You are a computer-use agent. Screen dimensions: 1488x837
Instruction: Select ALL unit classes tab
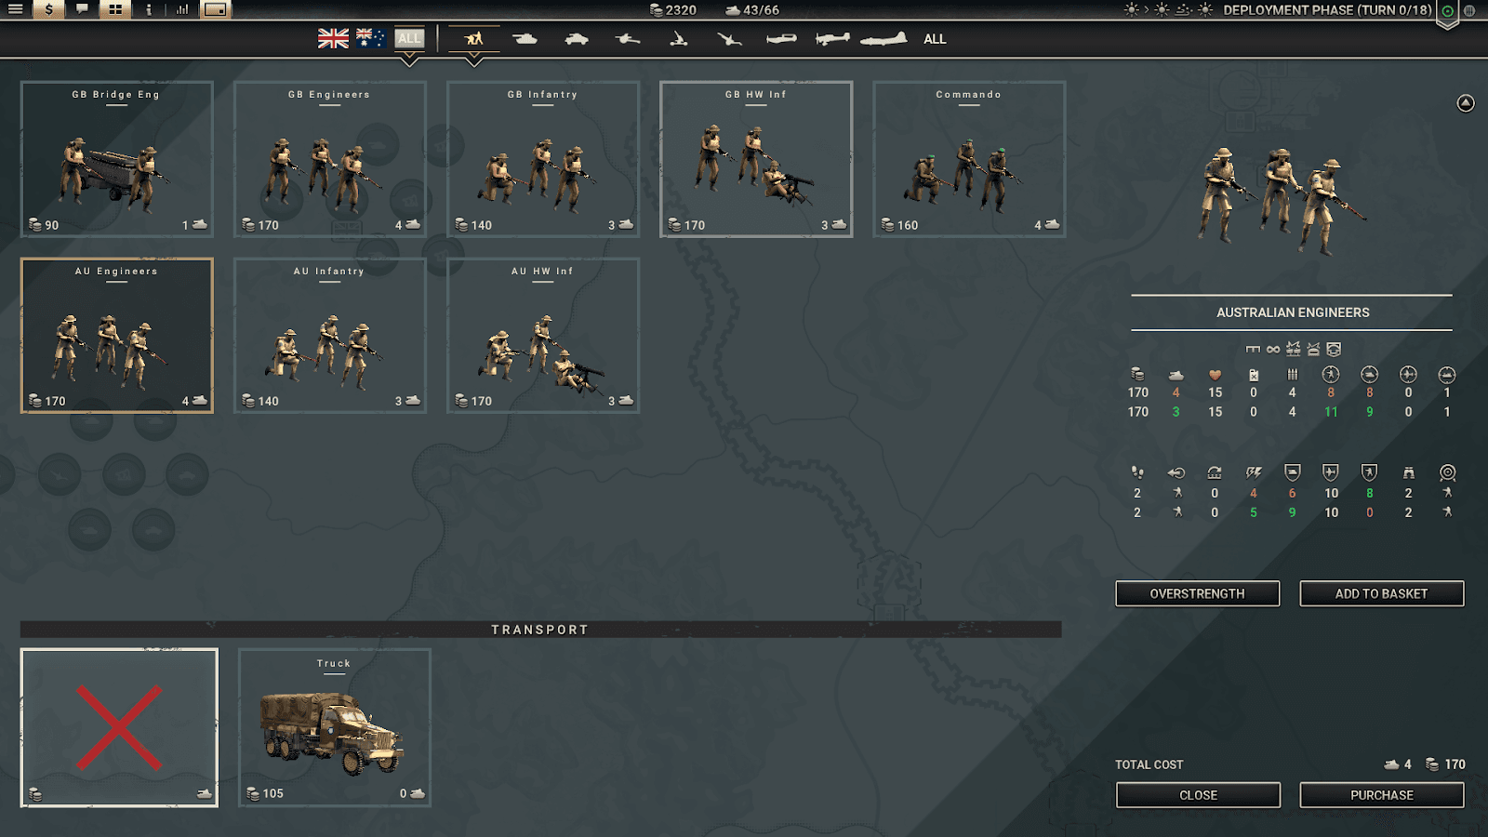(935, 39)
